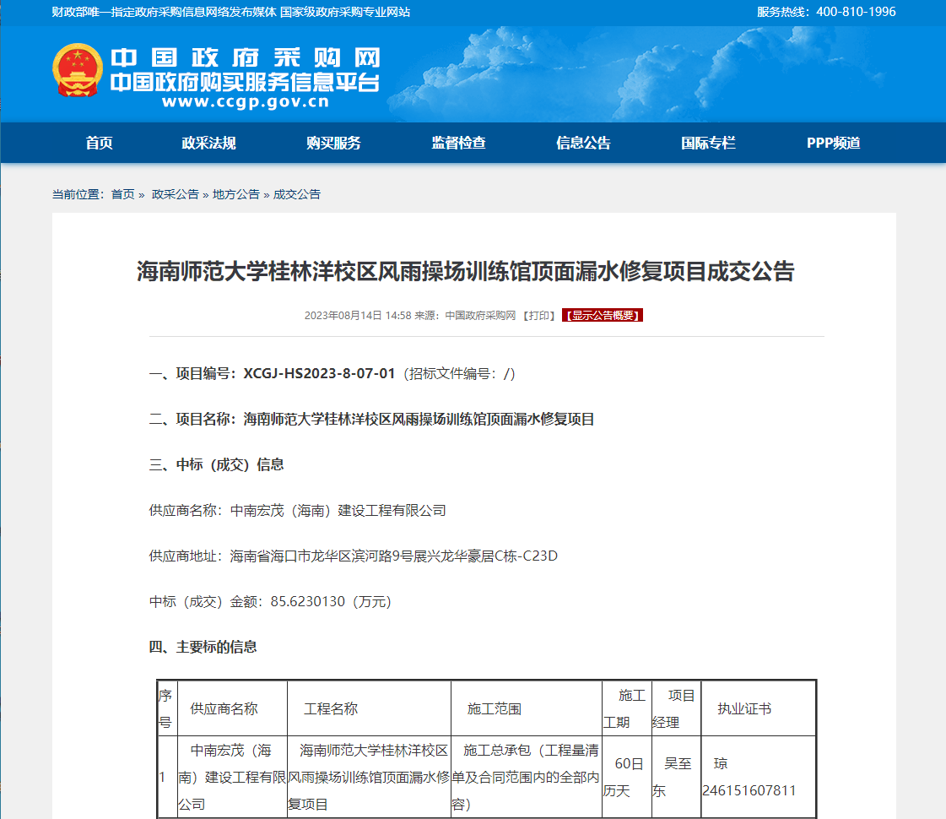Click the 二、项目名称 line
946x819 pixels.
(x=371, y=420)
